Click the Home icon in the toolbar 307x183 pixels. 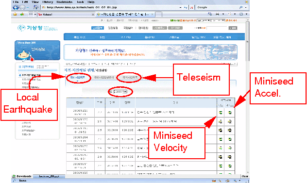(x=36, y=7)
